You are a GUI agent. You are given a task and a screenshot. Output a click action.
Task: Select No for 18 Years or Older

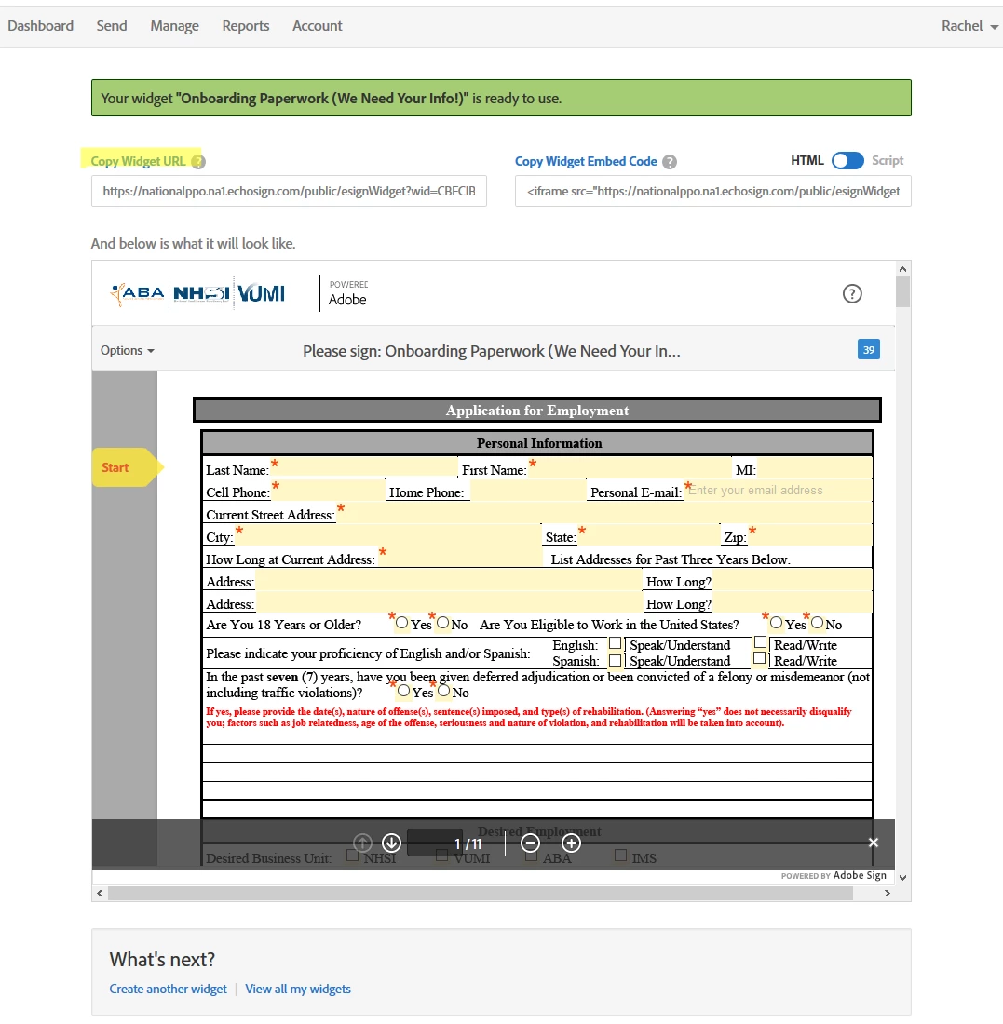coord(443,623)
